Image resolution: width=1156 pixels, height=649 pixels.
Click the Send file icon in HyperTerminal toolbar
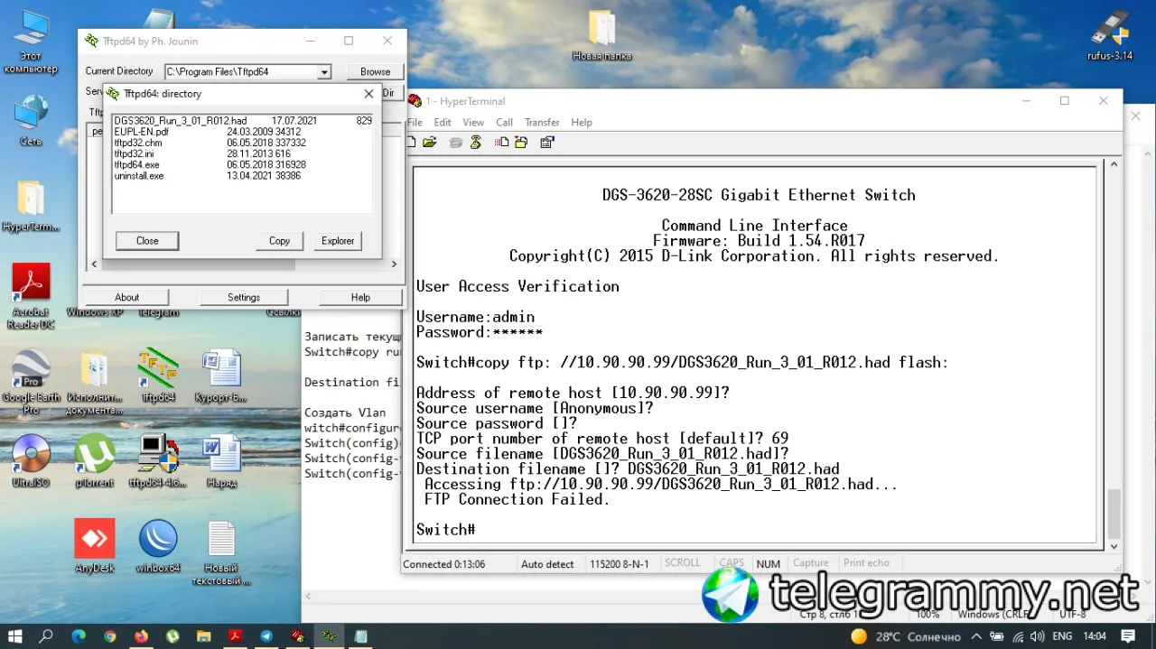[x=502, y=143]
